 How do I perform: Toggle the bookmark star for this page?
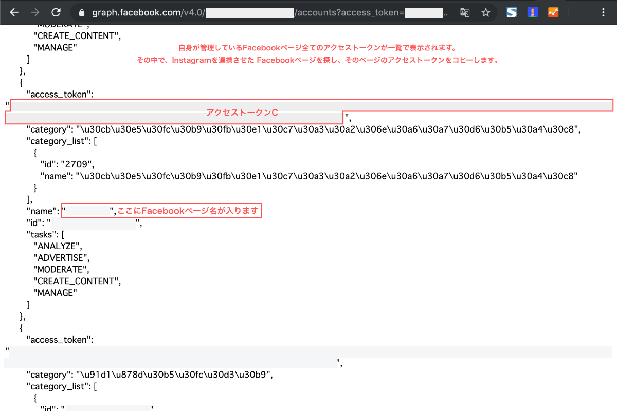(x=486, y=12)
